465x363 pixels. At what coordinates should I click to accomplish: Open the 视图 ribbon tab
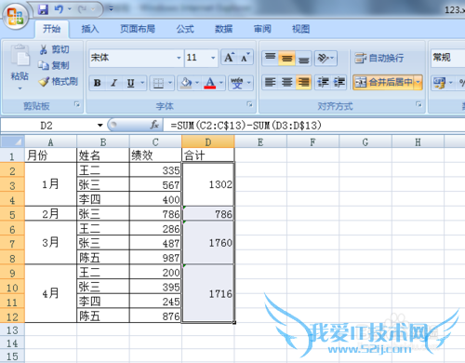[300, 29]
